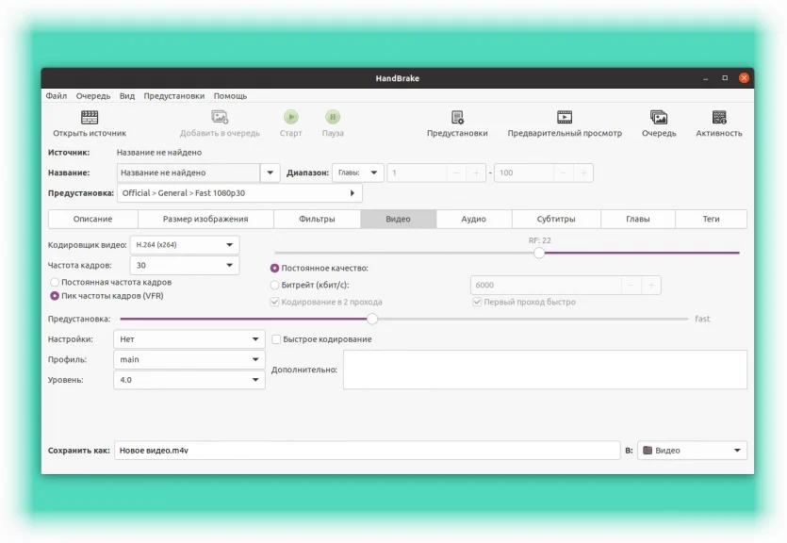Open the Профиль main dropdown
The width and height of the screenshot is (787, 543).
pos(189,359)
